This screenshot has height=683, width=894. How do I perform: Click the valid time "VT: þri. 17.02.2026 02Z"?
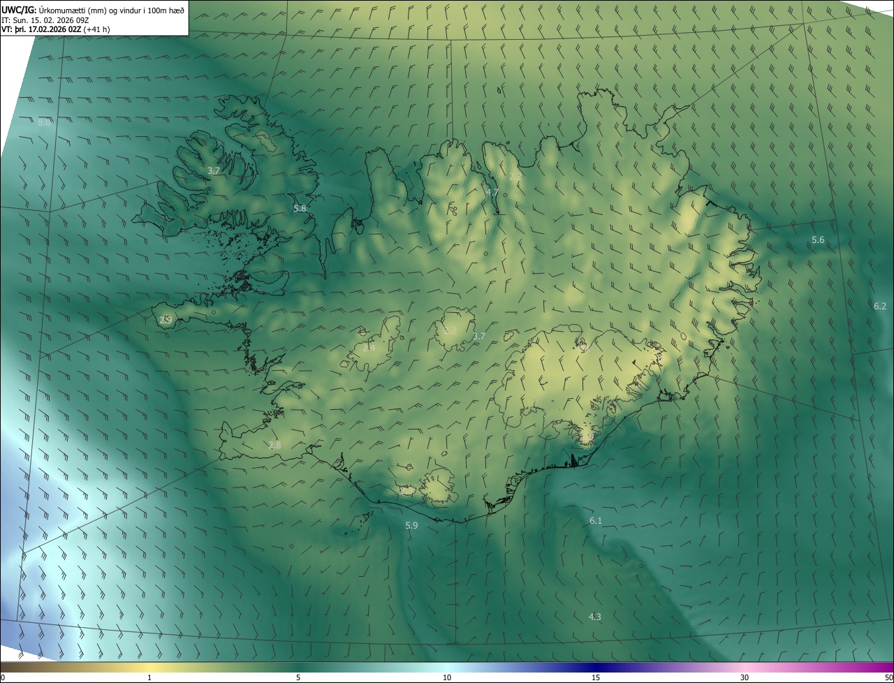(41, 29)
